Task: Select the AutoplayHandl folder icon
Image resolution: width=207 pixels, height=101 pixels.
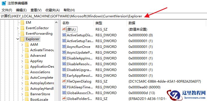Action: [27, 89]
